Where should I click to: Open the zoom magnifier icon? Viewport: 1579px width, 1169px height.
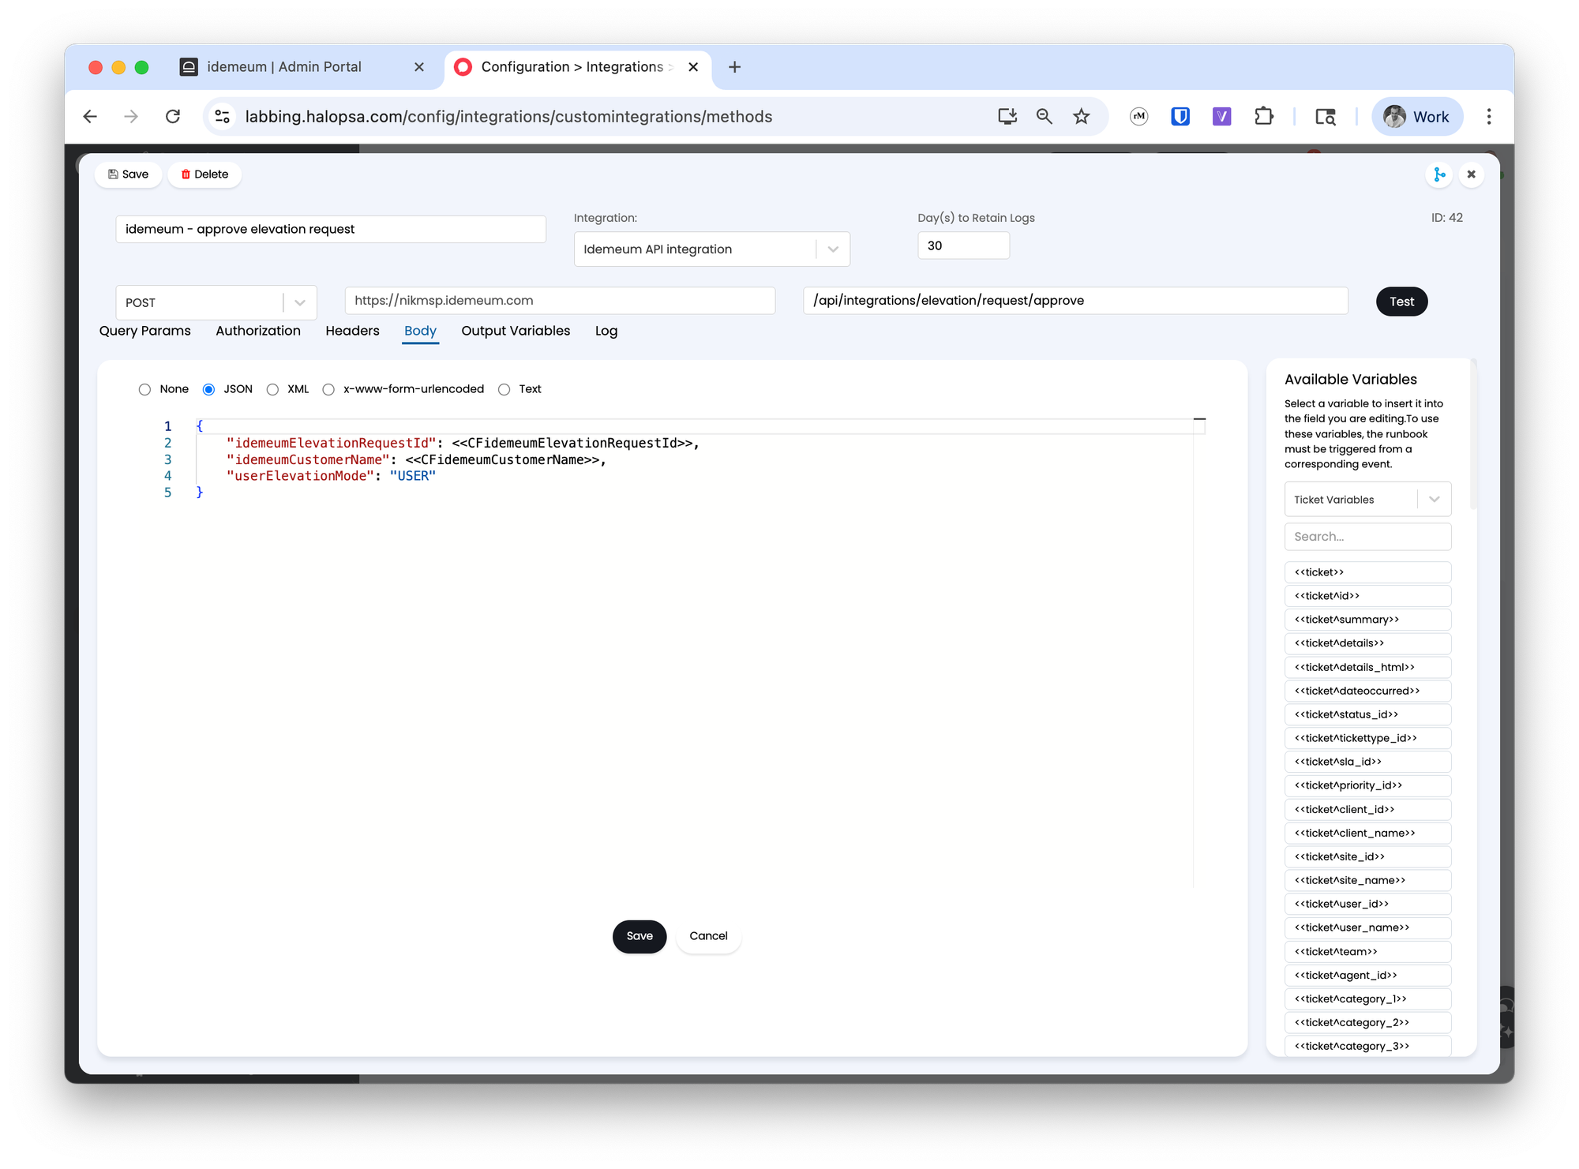(1044, 117)
